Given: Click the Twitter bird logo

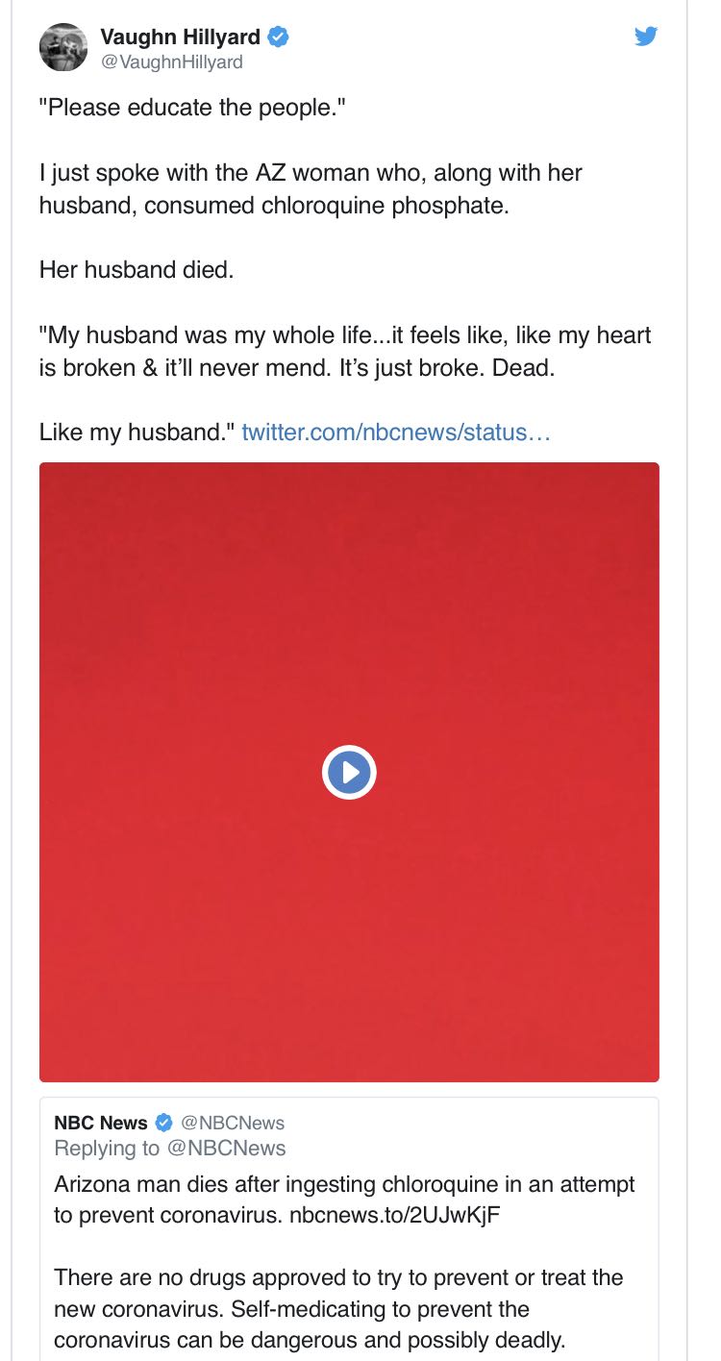Looking at the screenshot, I should (646, 37).
